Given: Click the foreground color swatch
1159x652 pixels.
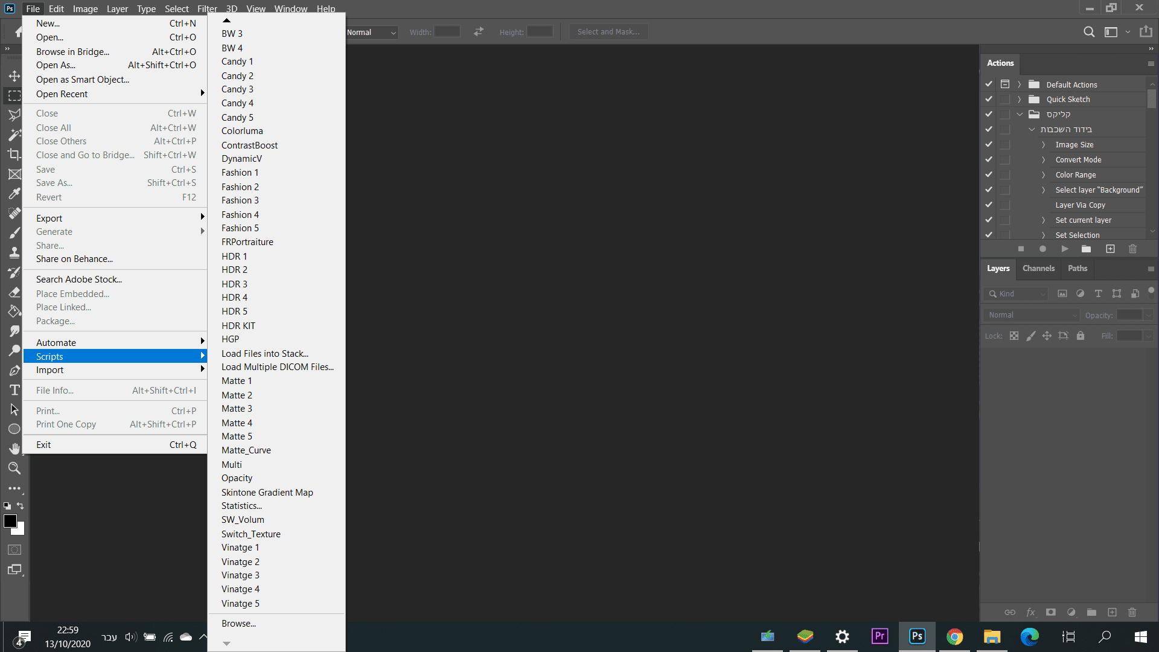Looking at the screenshot, I should 10,522.
